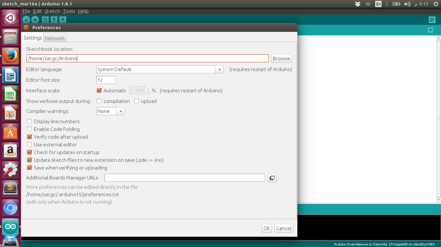
Task: Switch to the Arduino IDE dock icon
Action: click(x=10, y=227)
